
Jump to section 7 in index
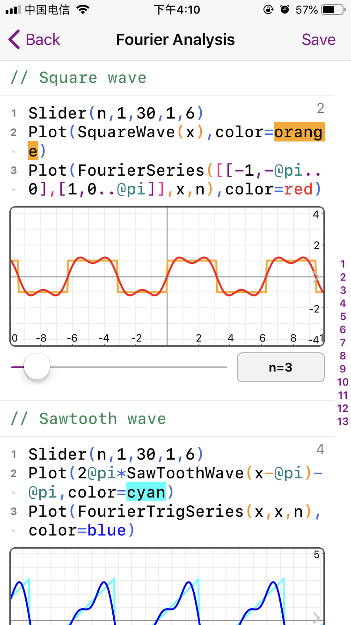(343, 342)
